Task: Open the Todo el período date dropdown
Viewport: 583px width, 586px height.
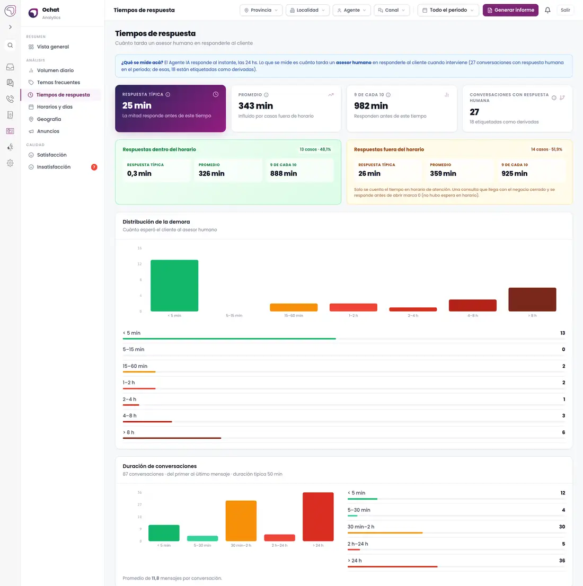Action: [448, 10]
